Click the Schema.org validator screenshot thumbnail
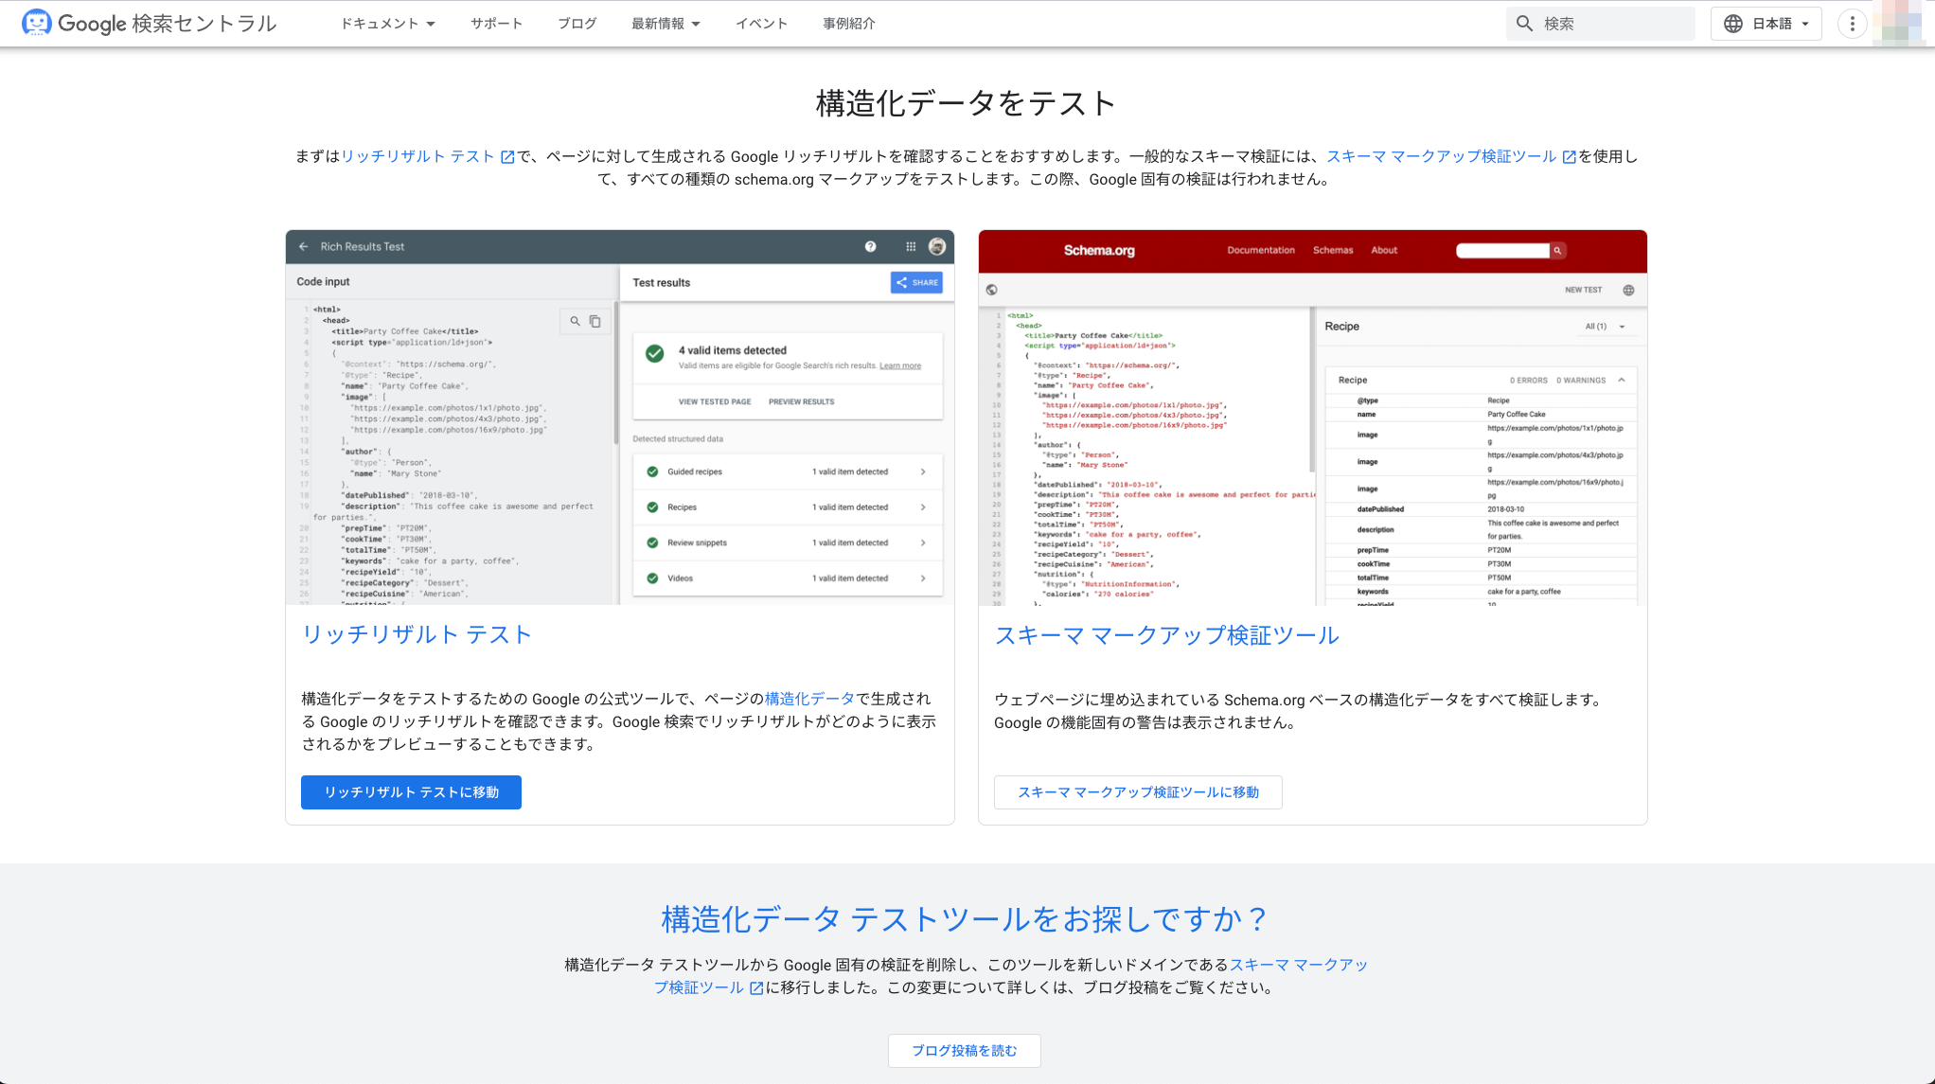 (1313, 417)
